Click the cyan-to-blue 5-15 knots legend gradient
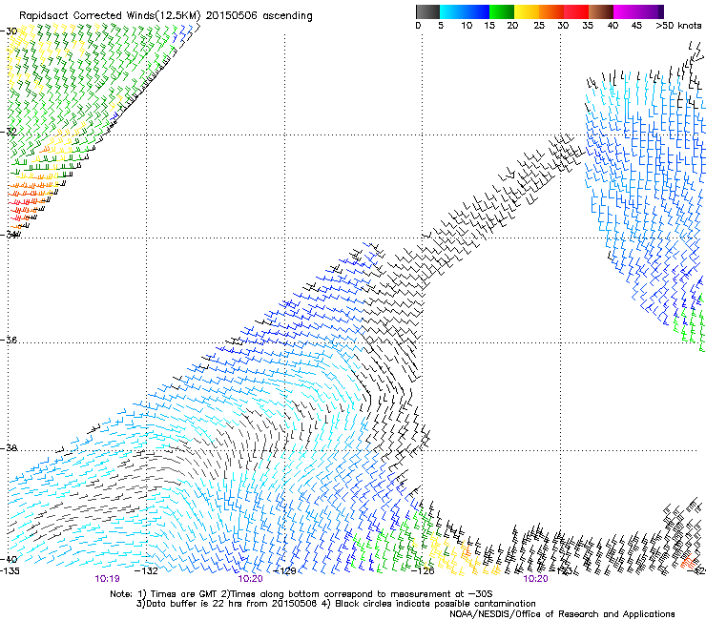The height and width of the screenshot is (620, 706). (x=465, y=11)
